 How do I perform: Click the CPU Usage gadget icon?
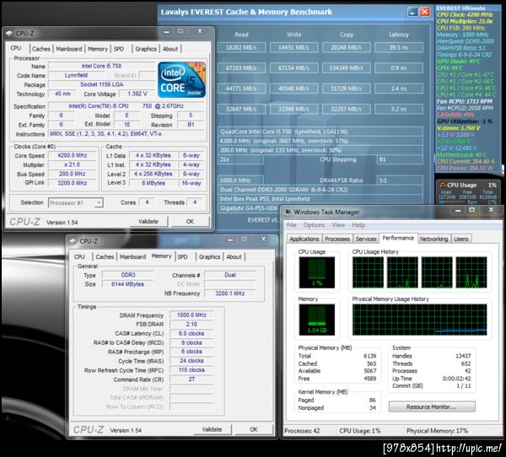[443, 185]
